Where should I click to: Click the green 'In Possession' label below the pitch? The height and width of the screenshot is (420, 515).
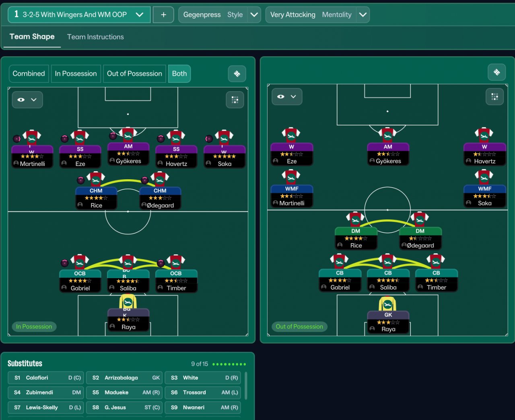coord(34,327)
